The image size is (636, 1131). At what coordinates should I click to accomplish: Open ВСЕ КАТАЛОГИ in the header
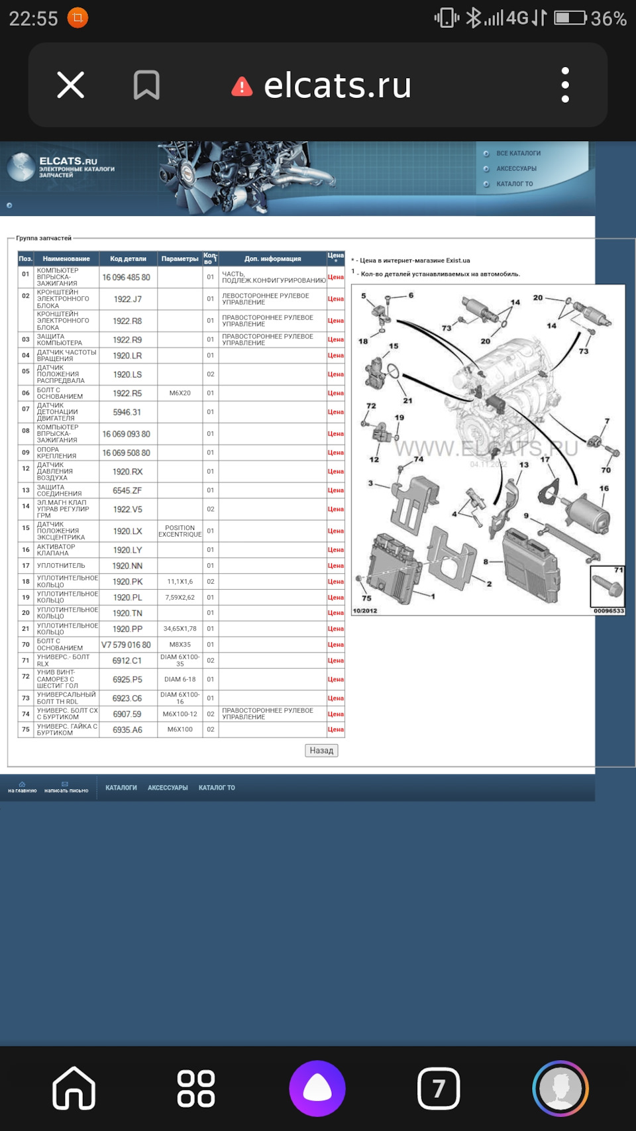tap(518, 154)
